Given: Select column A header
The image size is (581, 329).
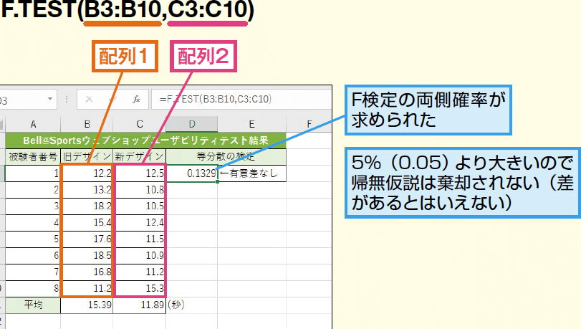Looking at the screenshot, I should pyautogui.click(x=33, y=123).
